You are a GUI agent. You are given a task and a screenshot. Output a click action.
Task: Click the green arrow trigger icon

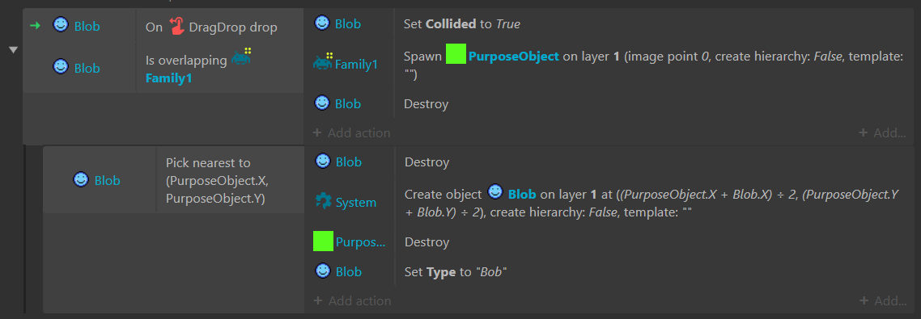pos(35,26)
